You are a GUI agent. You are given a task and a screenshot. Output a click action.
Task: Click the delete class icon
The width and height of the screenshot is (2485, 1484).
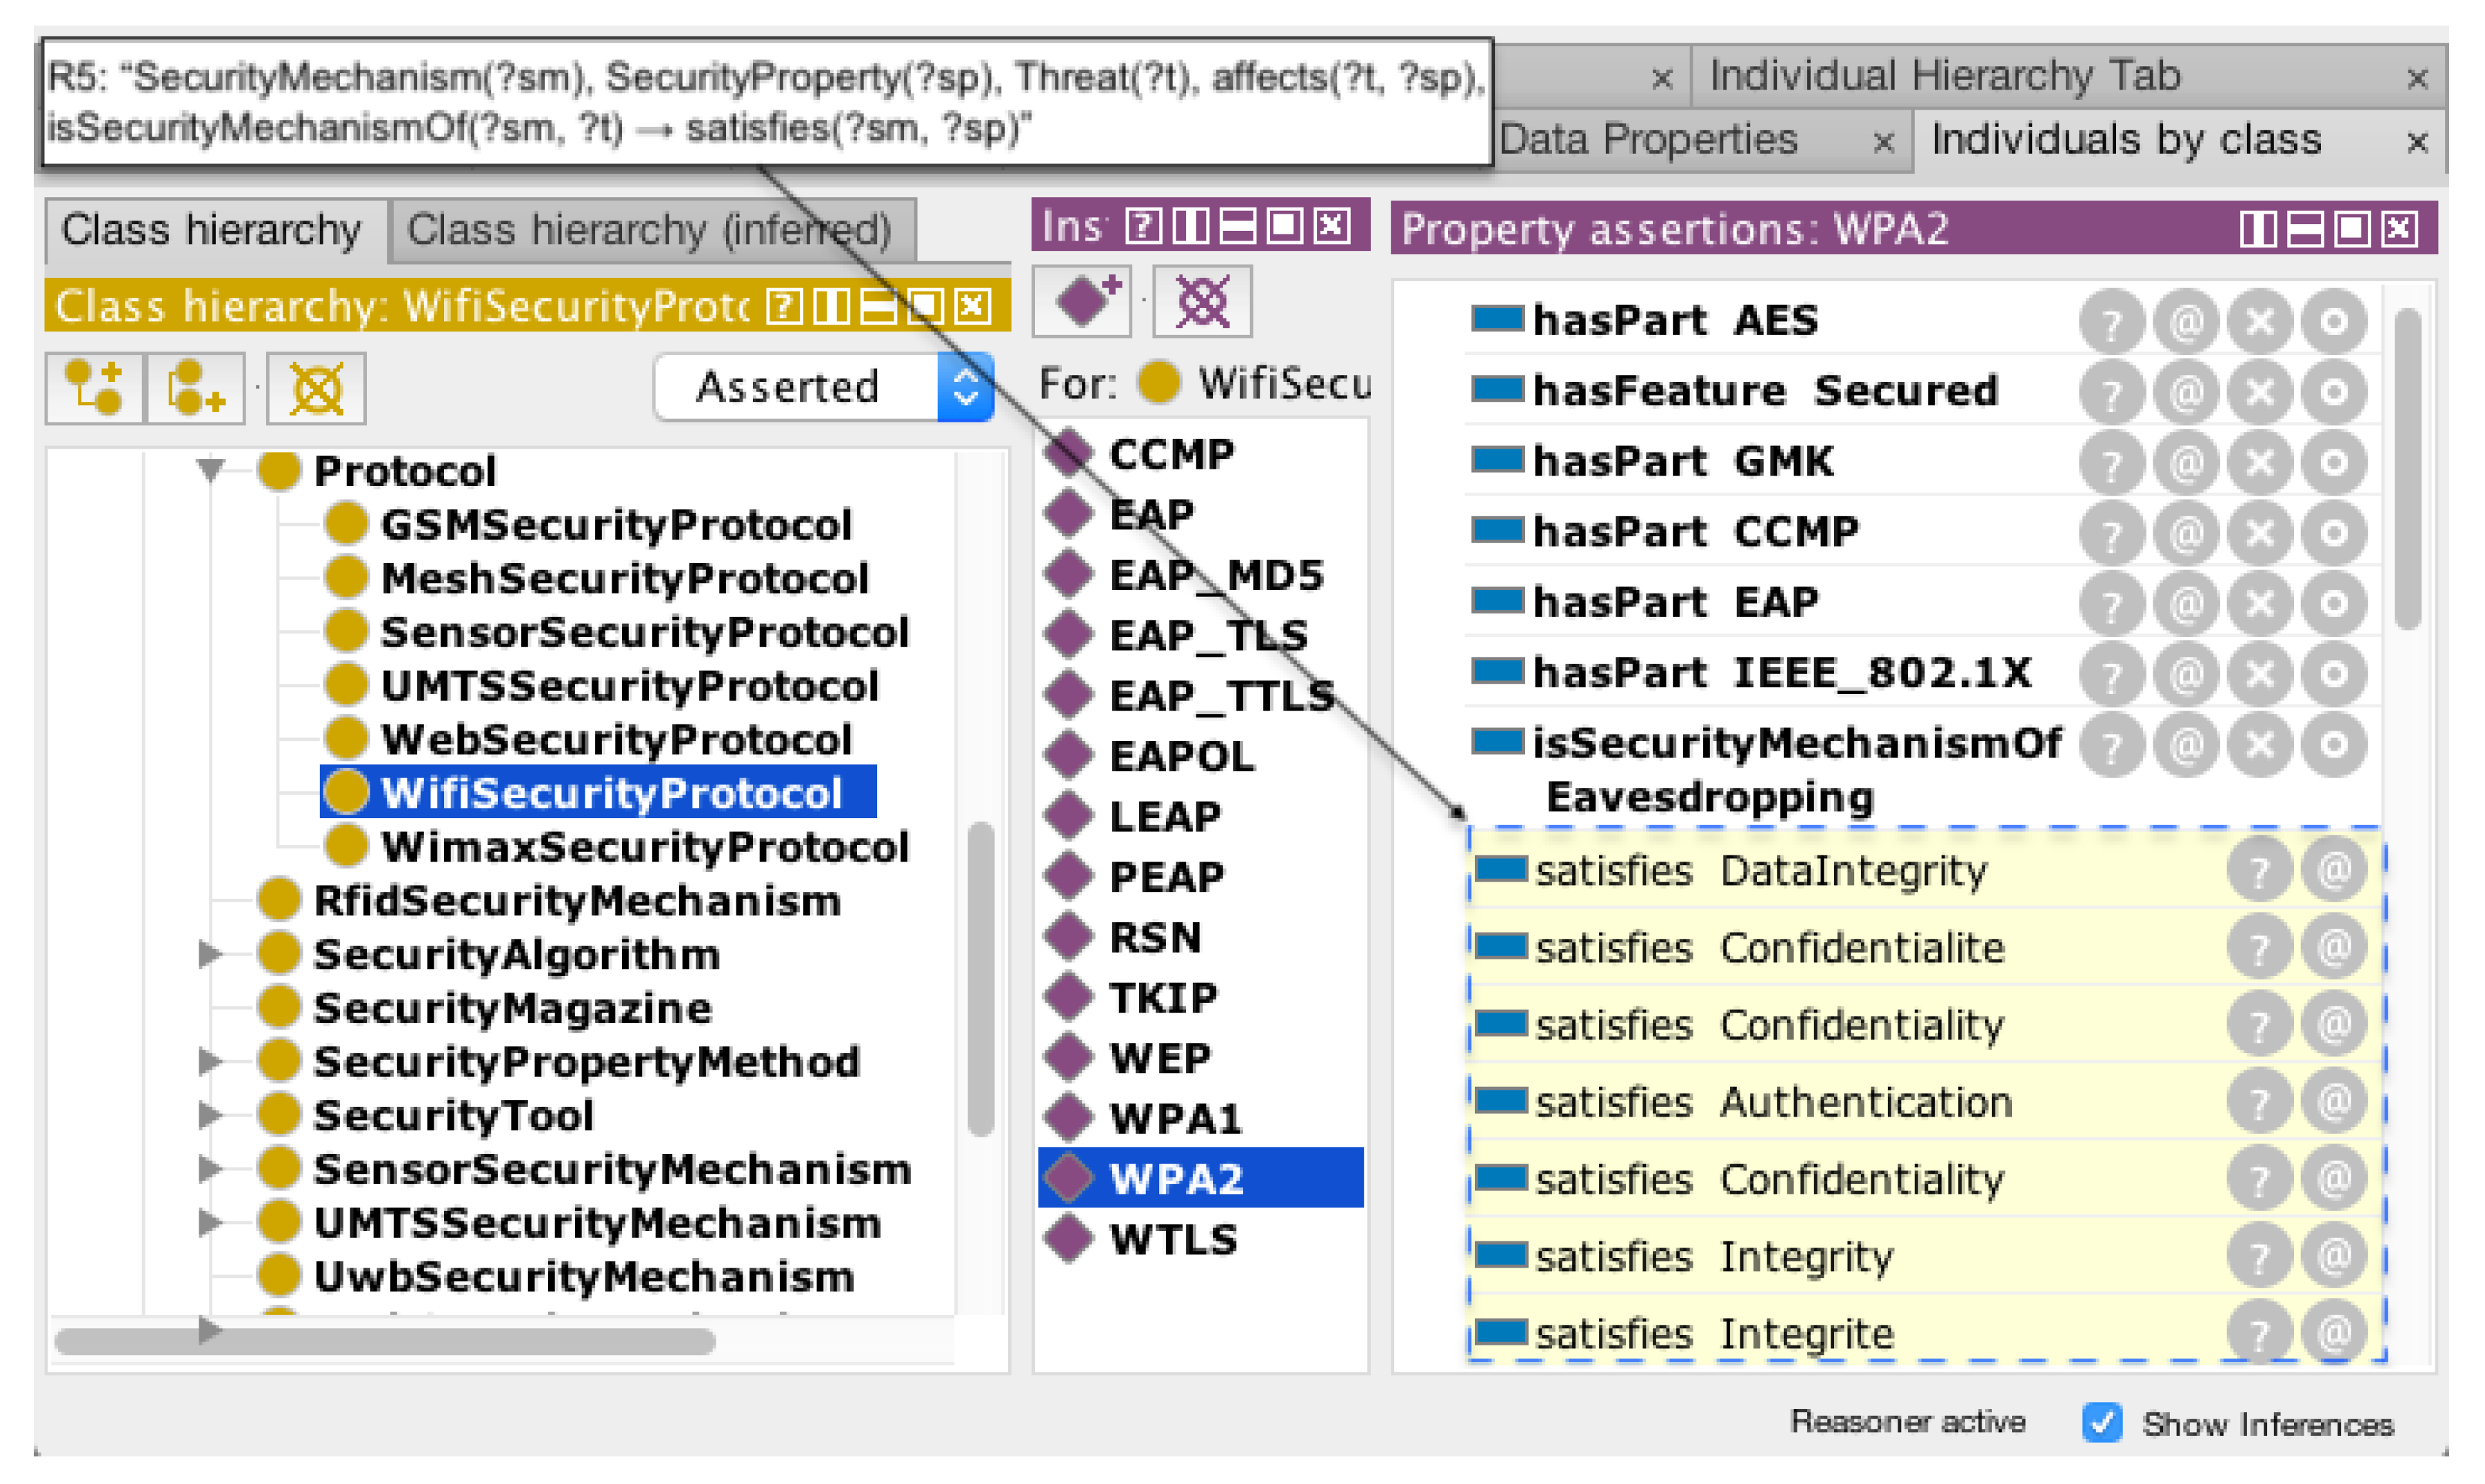(x=316, y=388)
